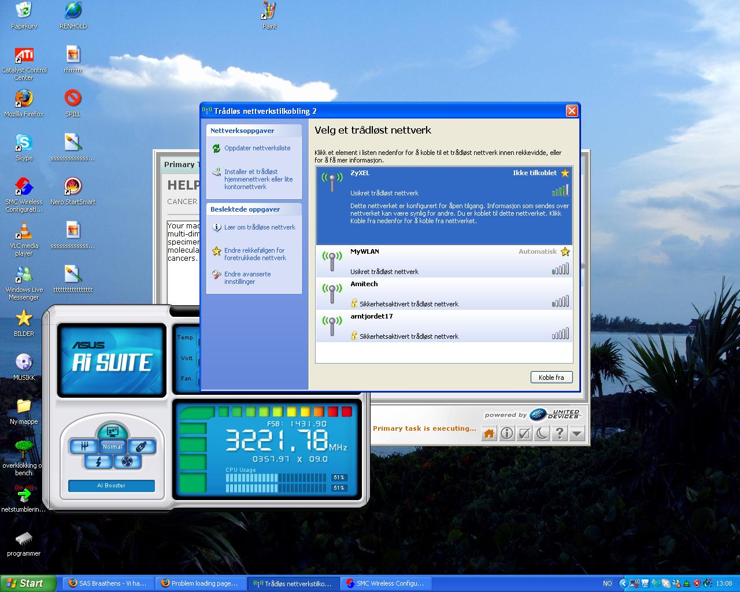Click the network disconnected tray icon
Screen dimensions: 740x592
635,583
